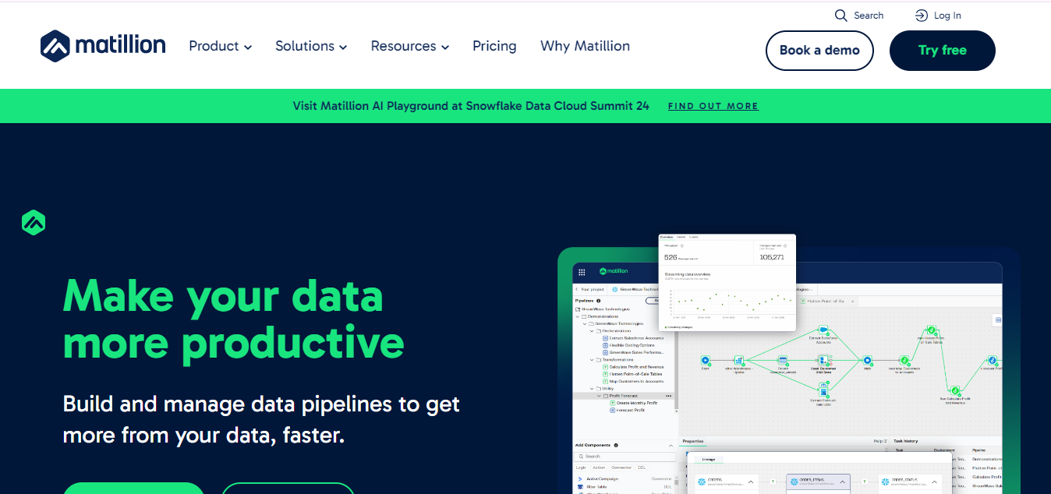Open the Why Matillion page
The width and height of the screenshot is (1051, 494).
(585, 46)
